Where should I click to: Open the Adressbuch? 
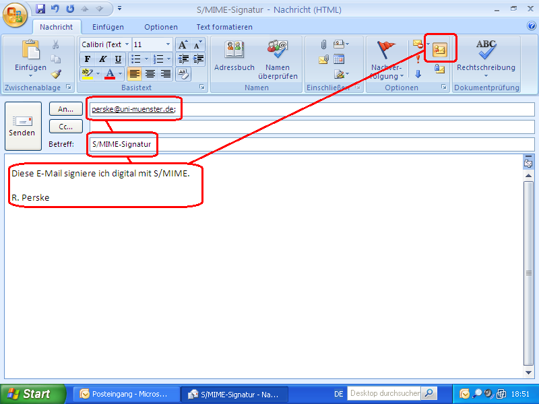click(x=234, y=57)
